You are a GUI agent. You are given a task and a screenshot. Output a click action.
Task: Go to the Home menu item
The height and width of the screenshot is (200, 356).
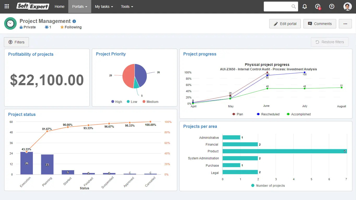(59, 7)
